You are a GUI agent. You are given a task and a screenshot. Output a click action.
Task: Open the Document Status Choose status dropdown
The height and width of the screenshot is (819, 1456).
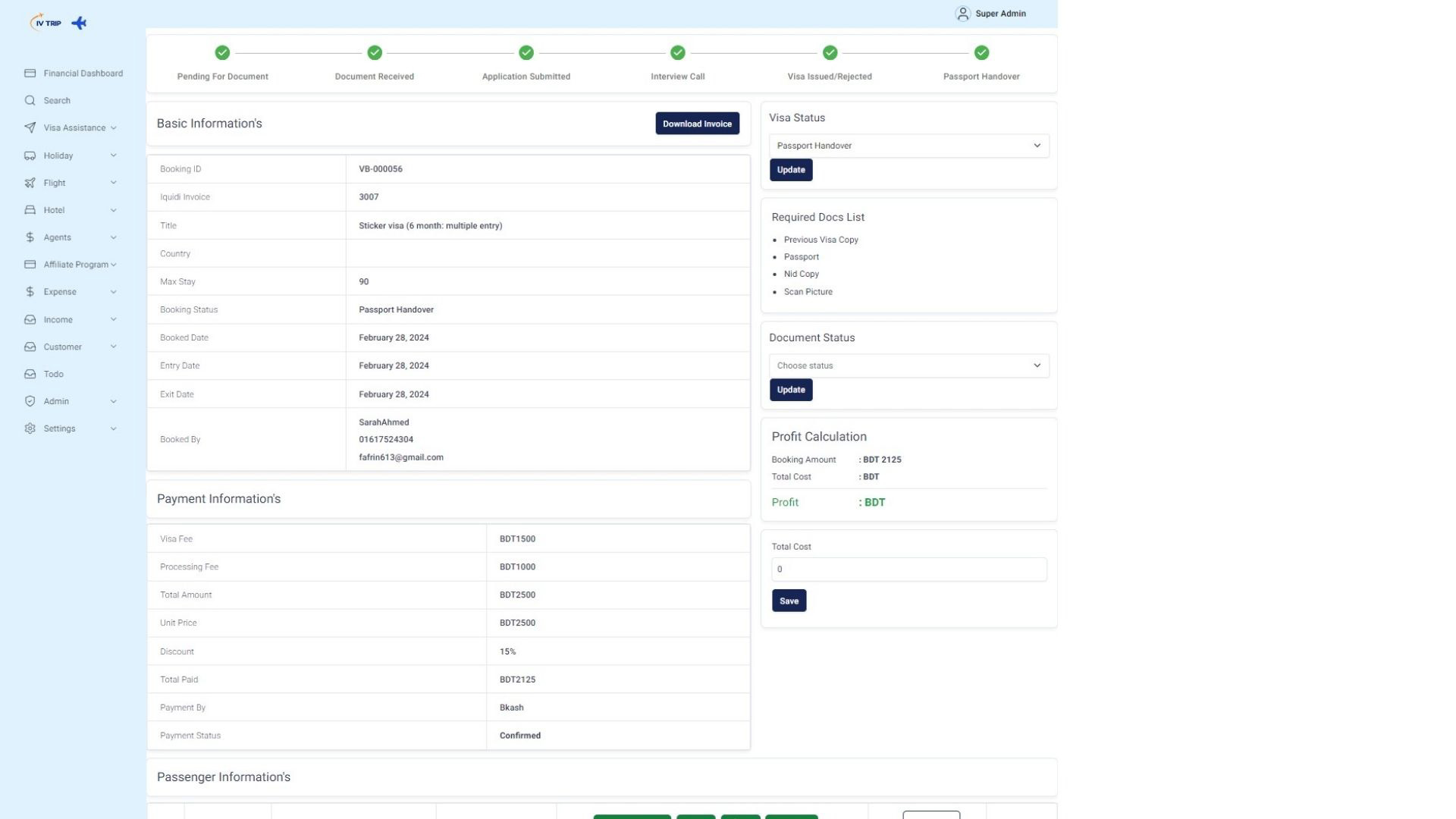908,366
